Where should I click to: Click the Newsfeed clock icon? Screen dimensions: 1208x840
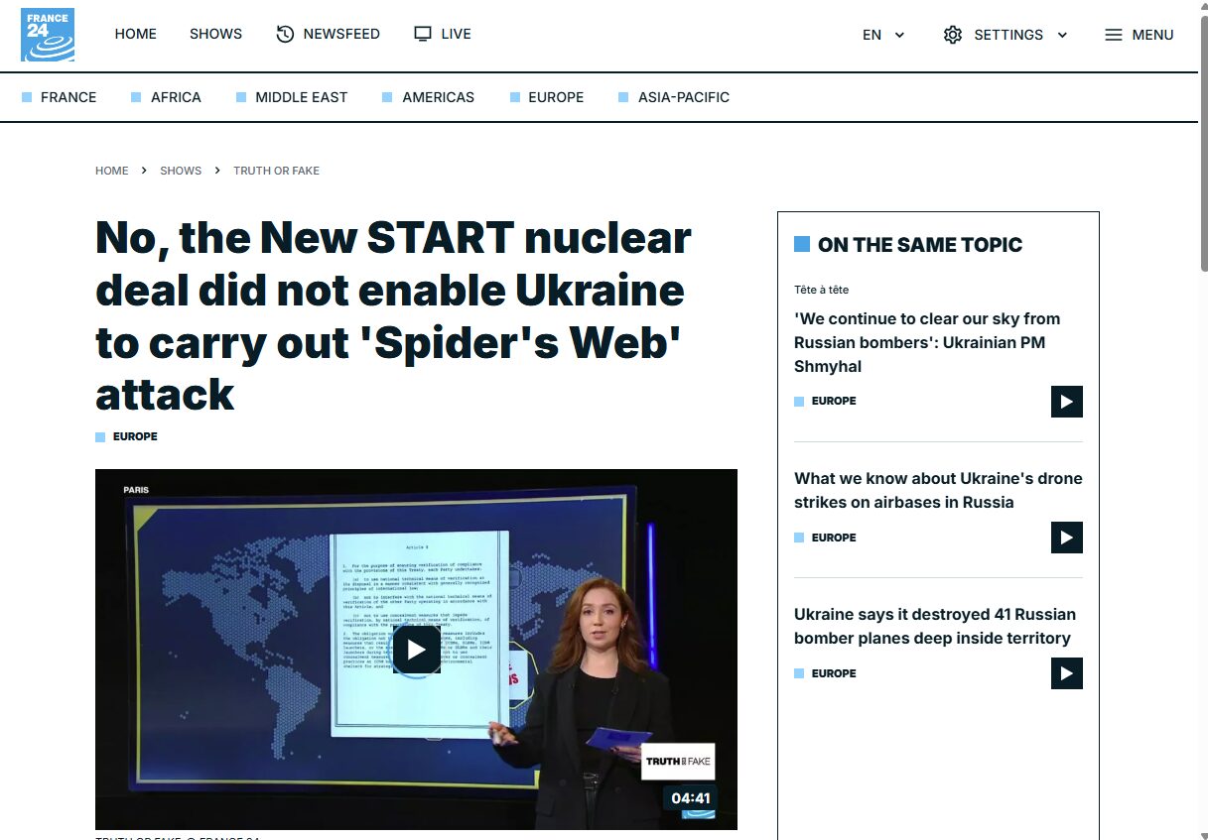tap(285, 34)
